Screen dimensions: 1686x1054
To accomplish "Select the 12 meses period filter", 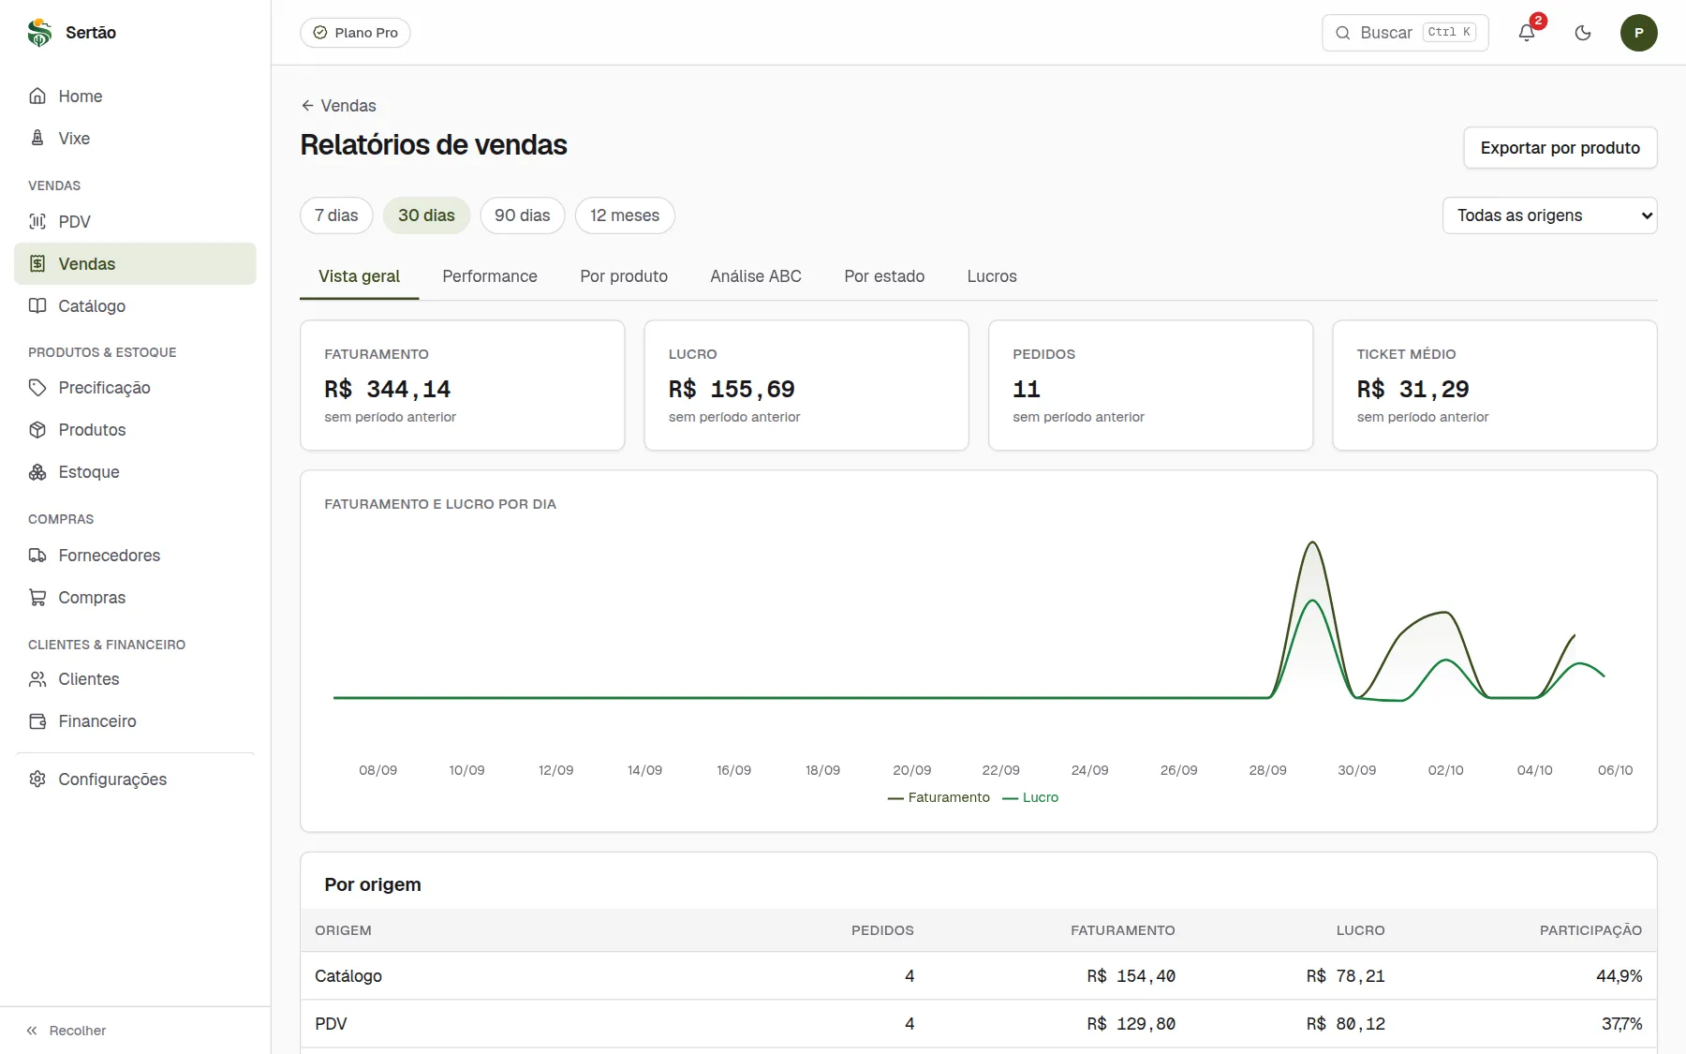I will tap(625, 215).
